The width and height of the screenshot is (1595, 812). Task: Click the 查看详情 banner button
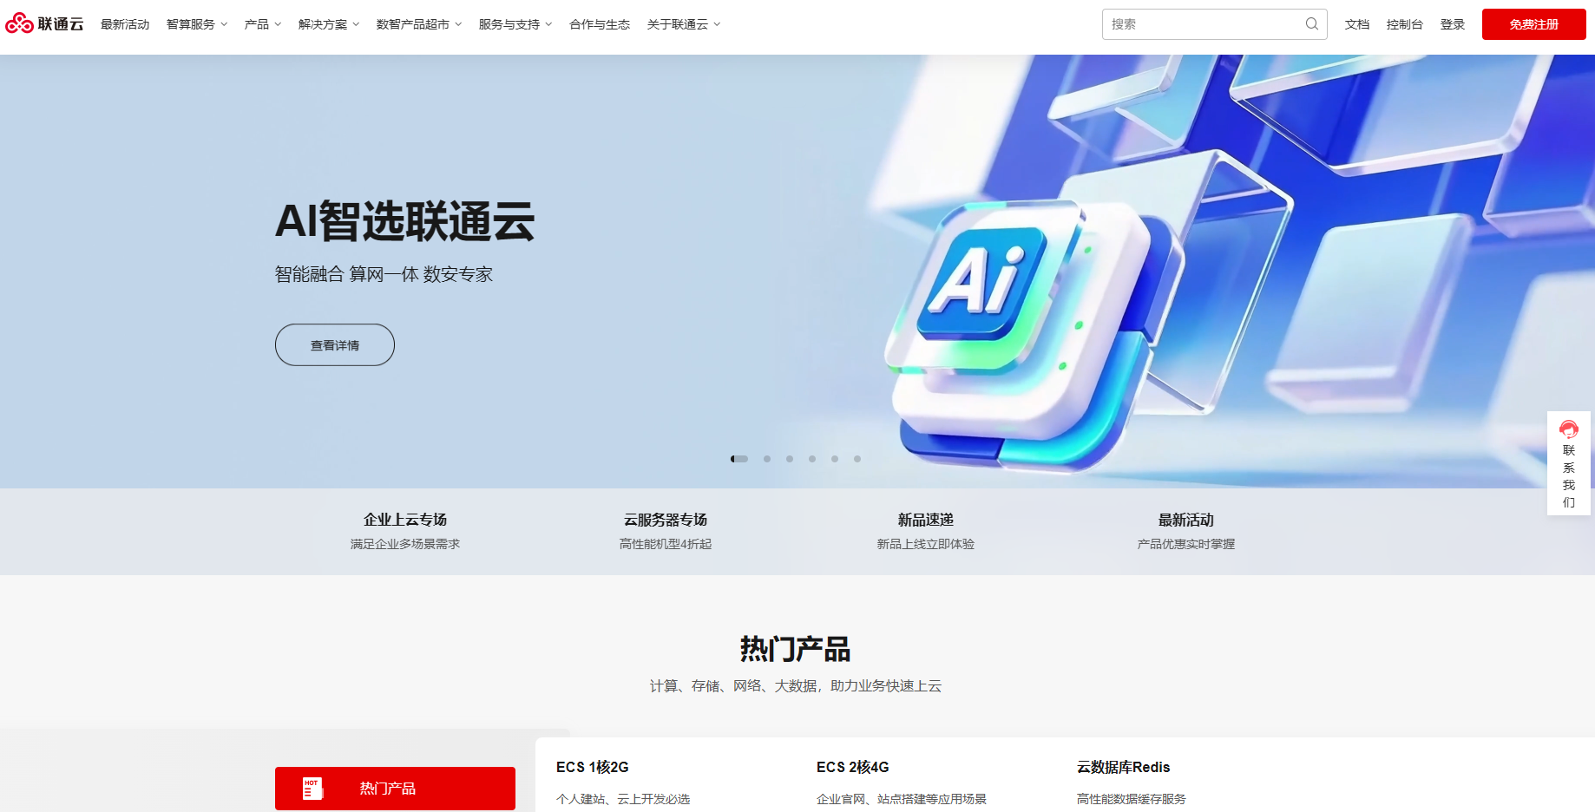point(335,345)
